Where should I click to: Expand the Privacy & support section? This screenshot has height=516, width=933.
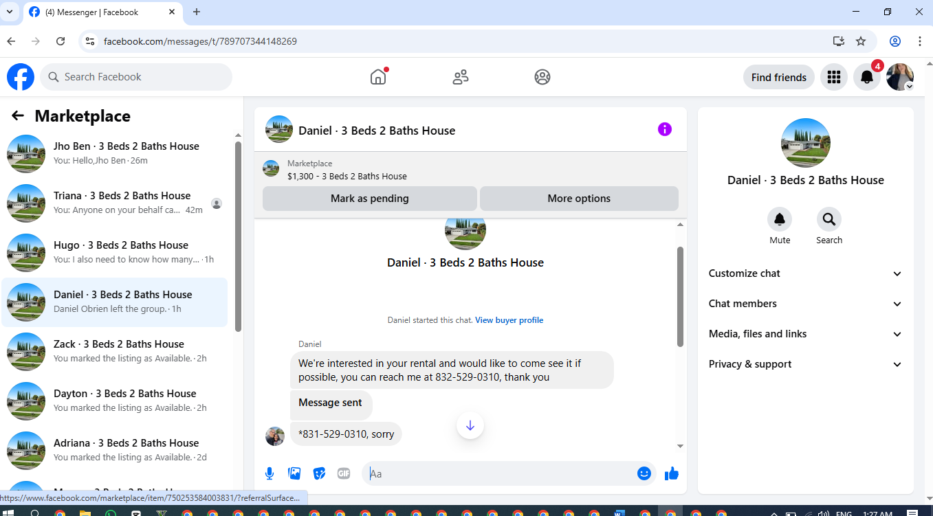(805, 364)
